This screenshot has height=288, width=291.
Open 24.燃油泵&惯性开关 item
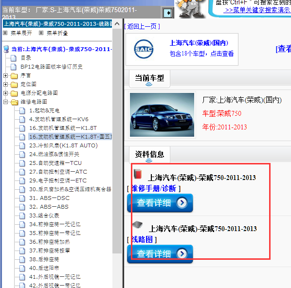point(54,154)
